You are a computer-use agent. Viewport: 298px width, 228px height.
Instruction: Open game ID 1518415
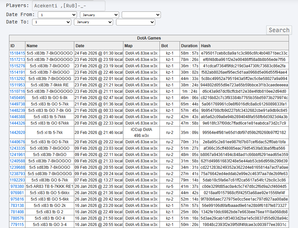pos(17,53)
